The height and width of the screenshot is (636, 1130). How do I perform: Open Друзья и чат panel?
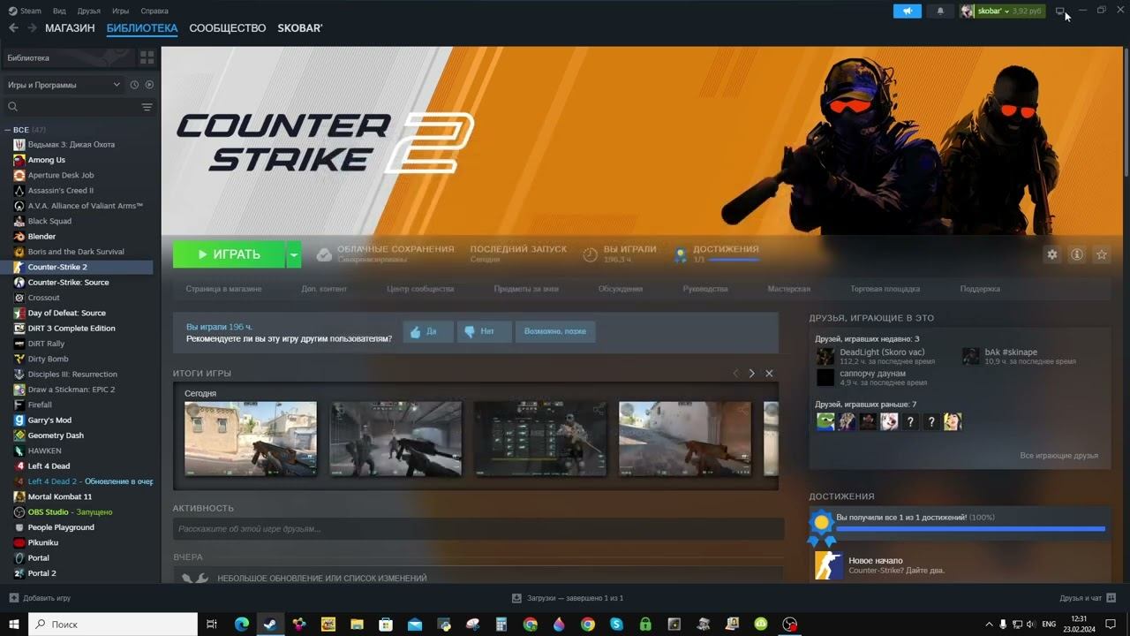click(1088, 598)
